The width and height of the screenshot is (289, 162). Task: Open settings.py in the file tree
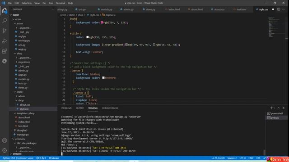pos(24,41)
